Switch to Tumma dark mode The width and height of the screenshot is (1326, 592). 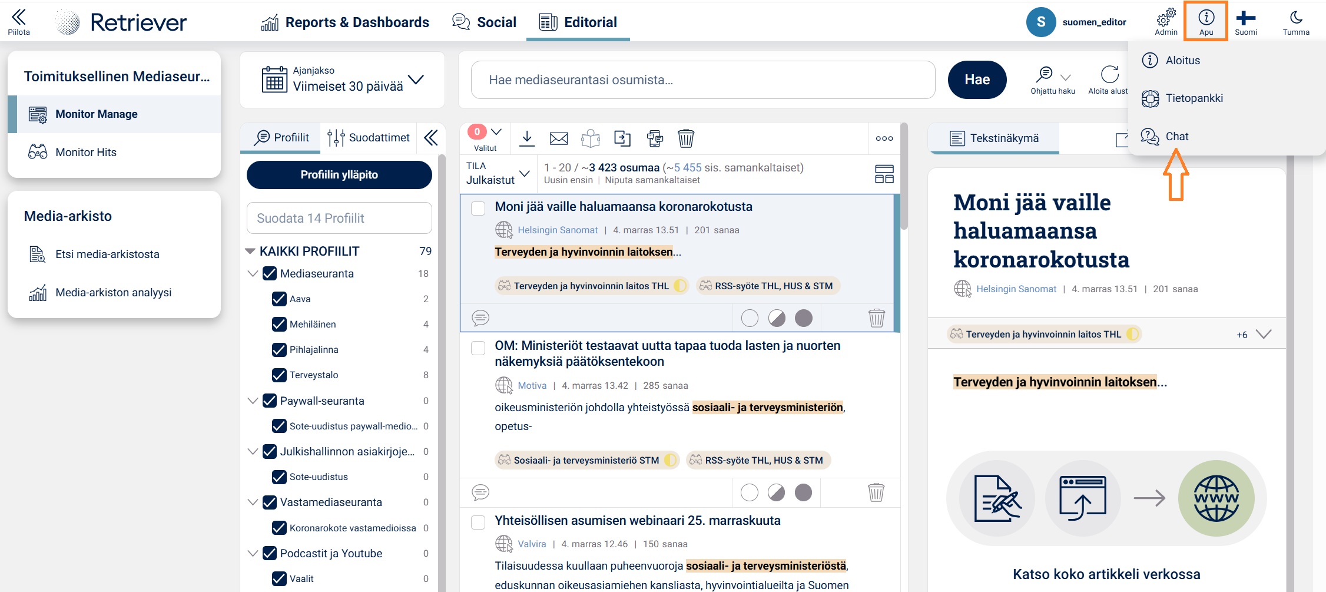[1296, 22]
